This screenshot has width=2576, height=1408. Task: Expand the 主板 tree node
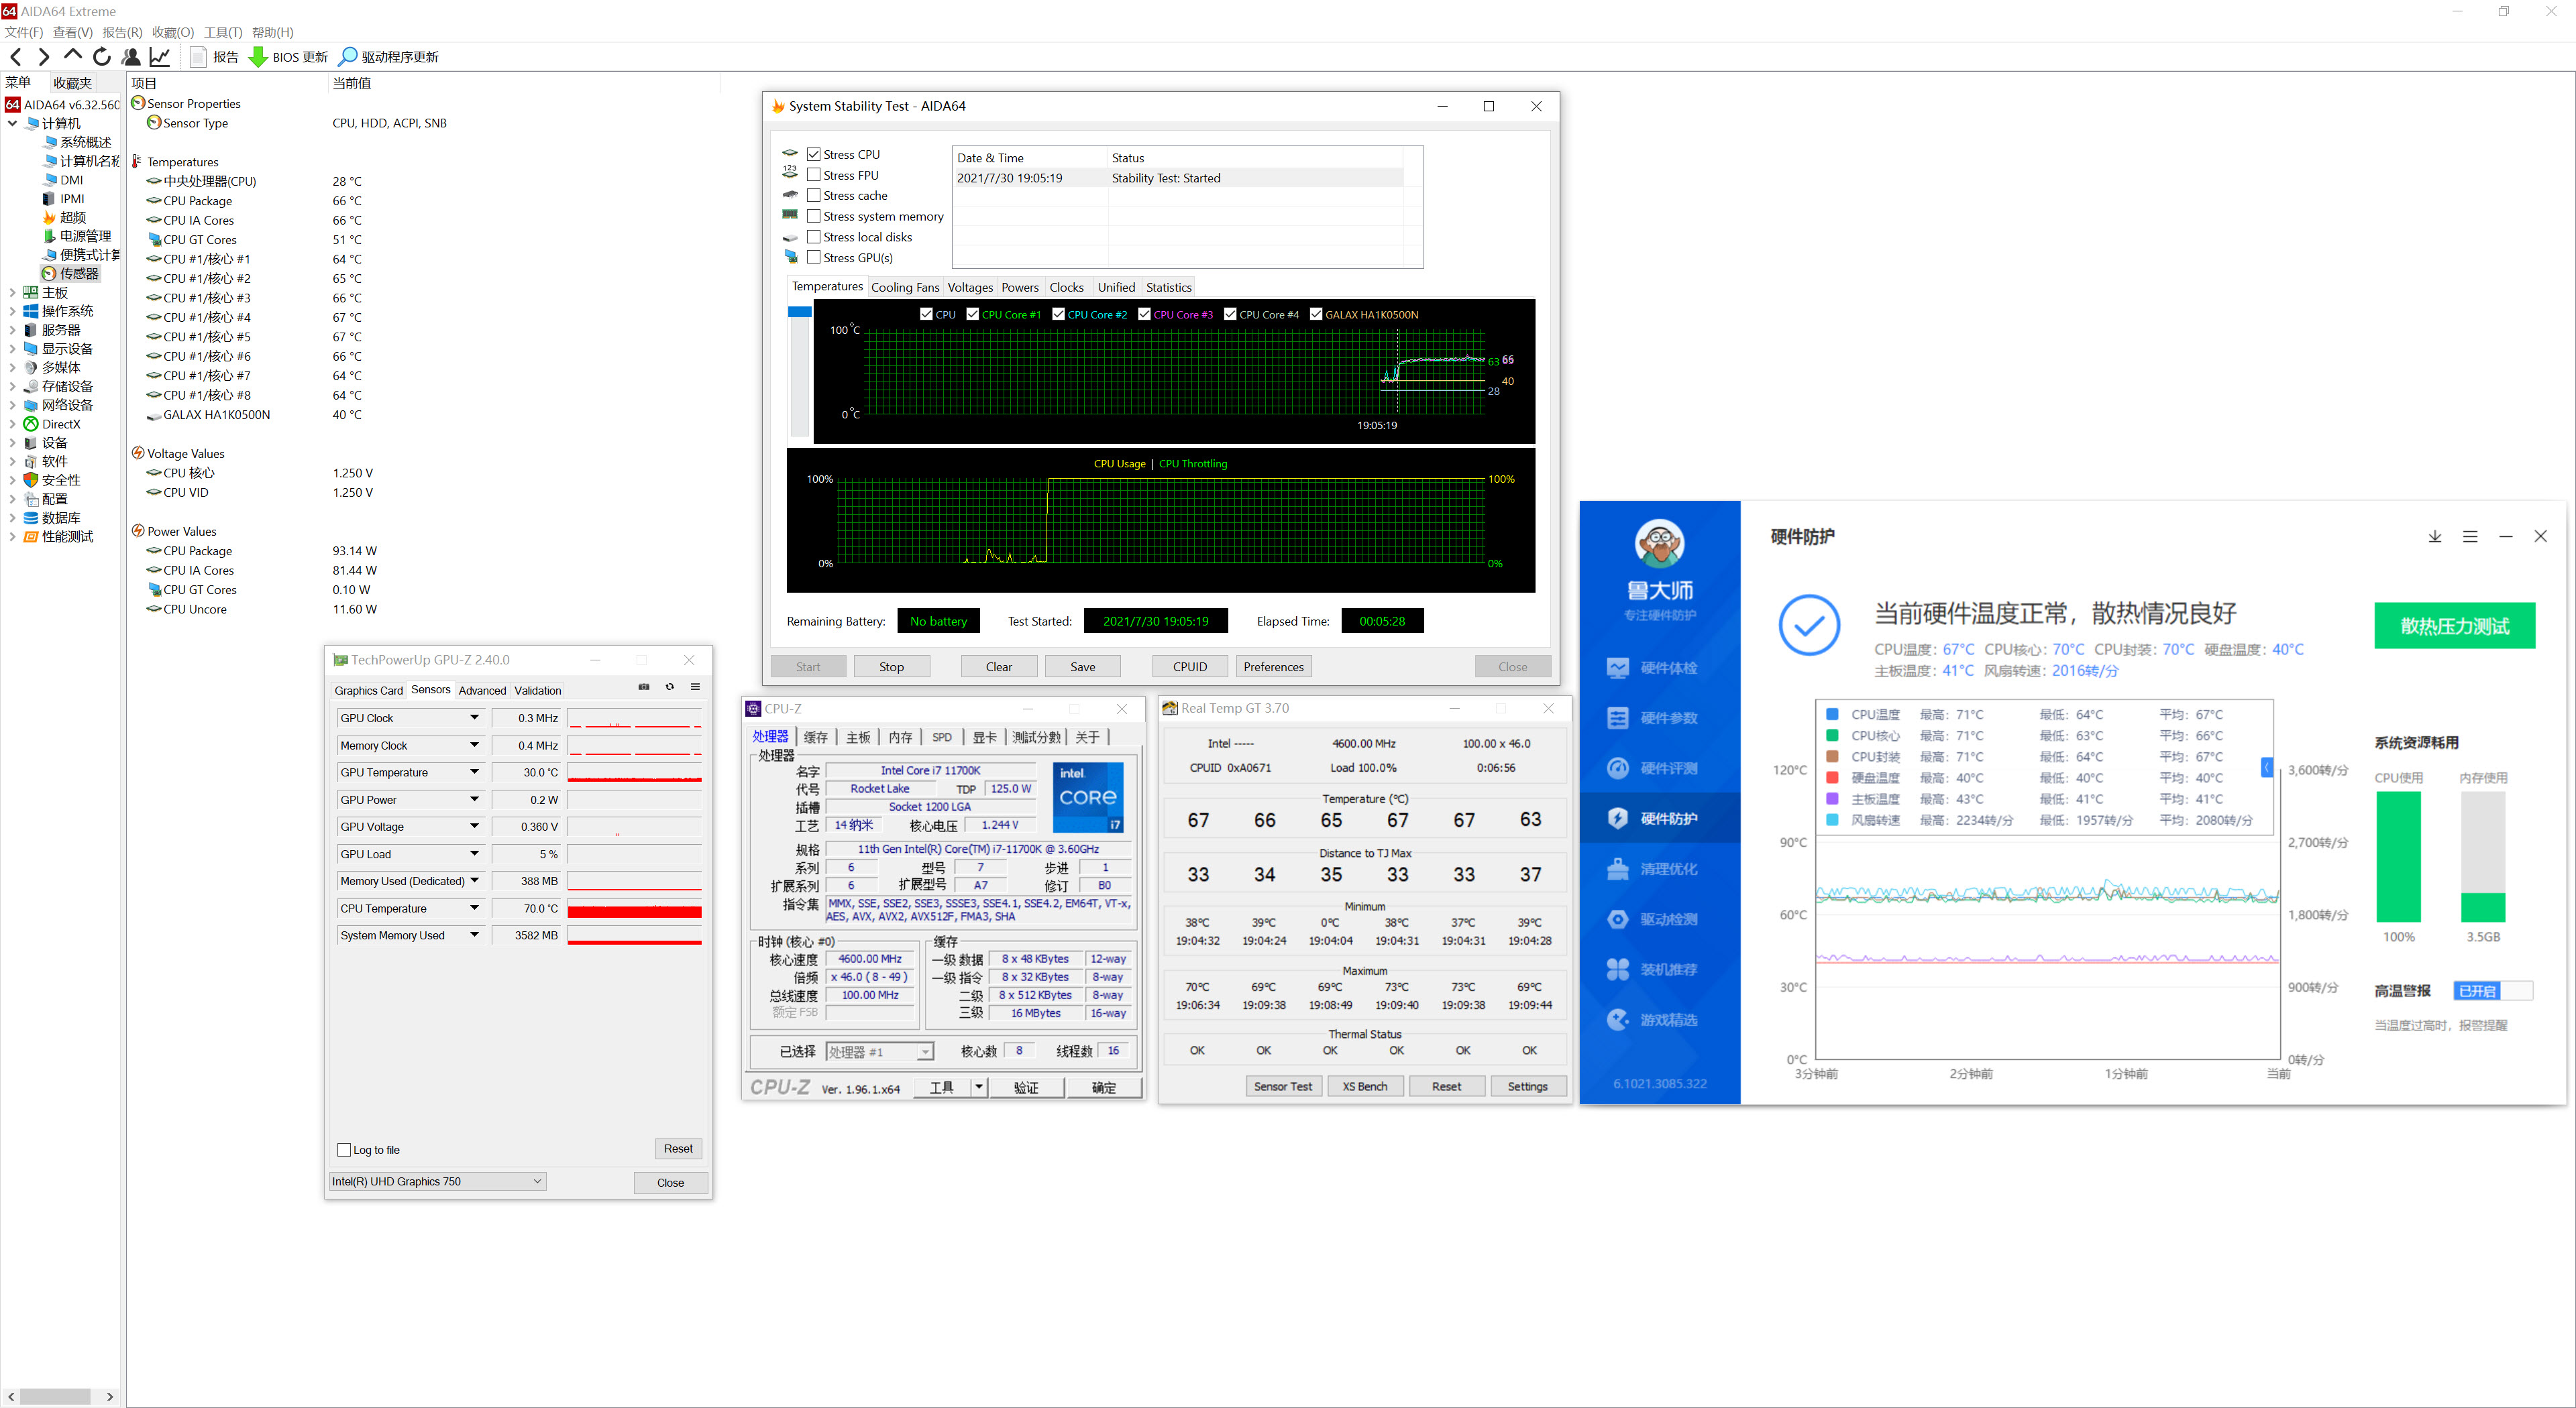pyautogui.click(x=12, y=293)
